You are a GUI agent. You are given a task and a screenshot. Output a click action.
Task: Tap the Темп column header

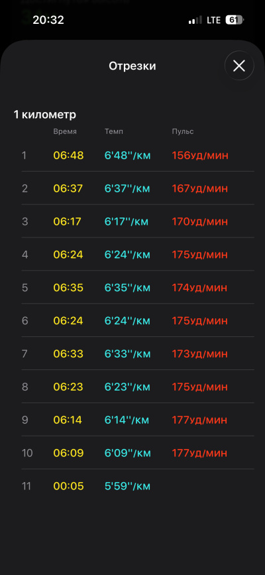tap(114, 132)
